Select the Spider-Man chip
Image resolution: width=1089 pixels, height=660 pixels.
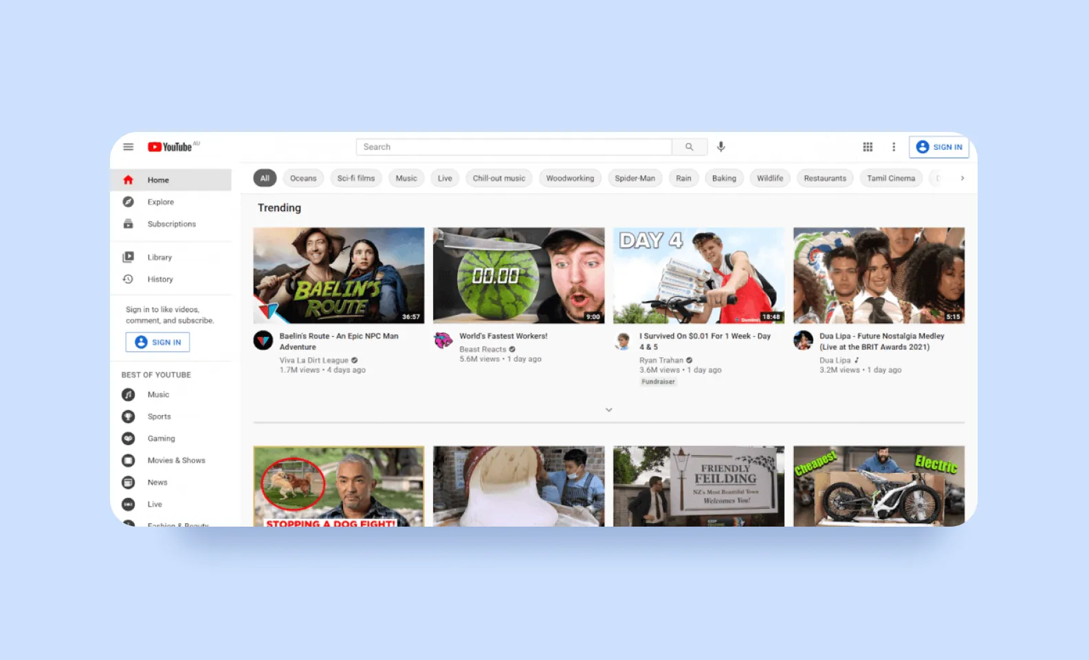635,178
